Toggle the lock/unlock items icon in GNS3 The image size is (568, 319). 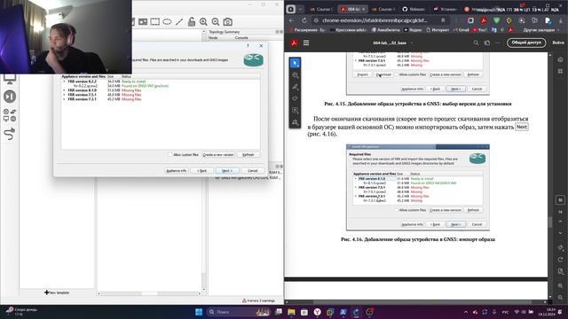[x=192, y=22]
